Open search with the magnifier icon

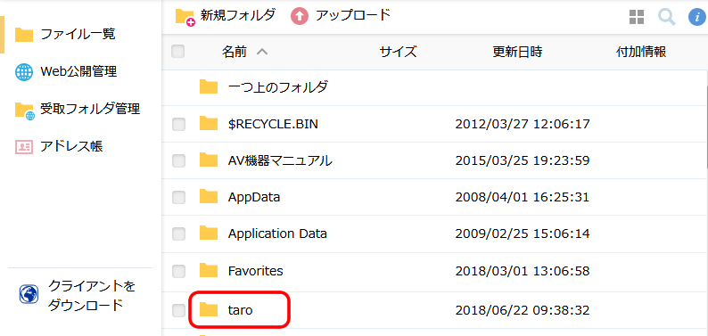click(x=667, y=18)
